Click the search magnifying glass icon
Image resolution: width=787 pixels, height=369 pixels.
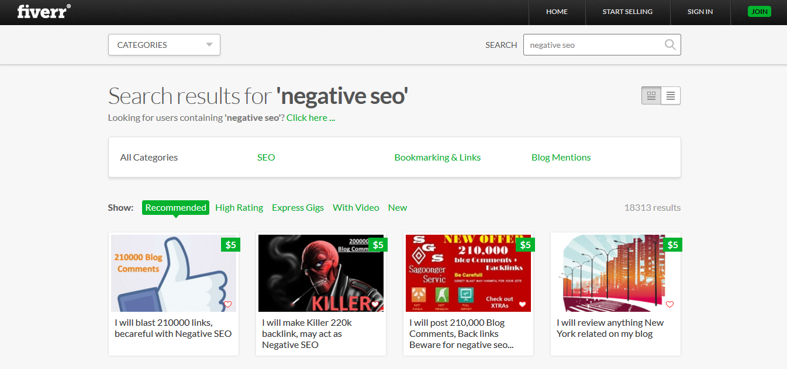tap(670, 45)
